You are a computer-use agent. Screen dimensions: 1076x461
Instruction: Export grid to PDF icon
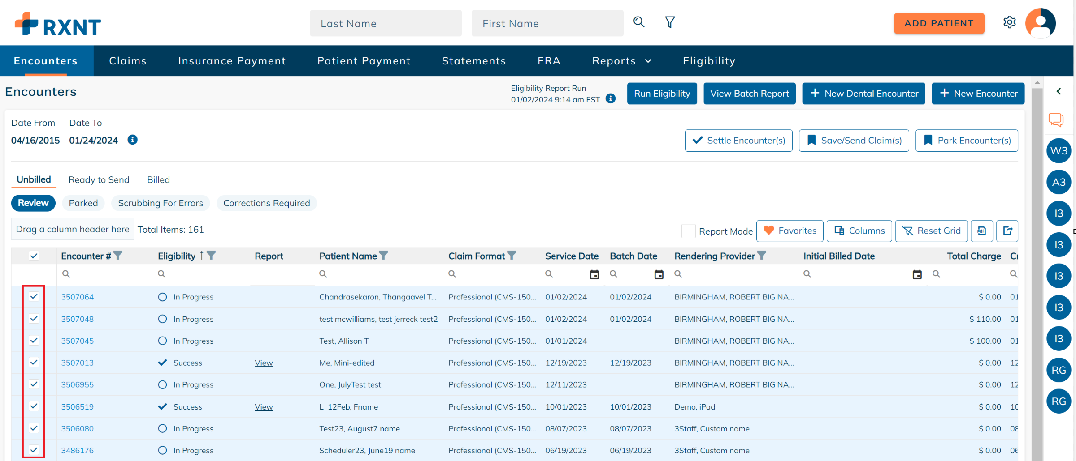click(981, 231)
